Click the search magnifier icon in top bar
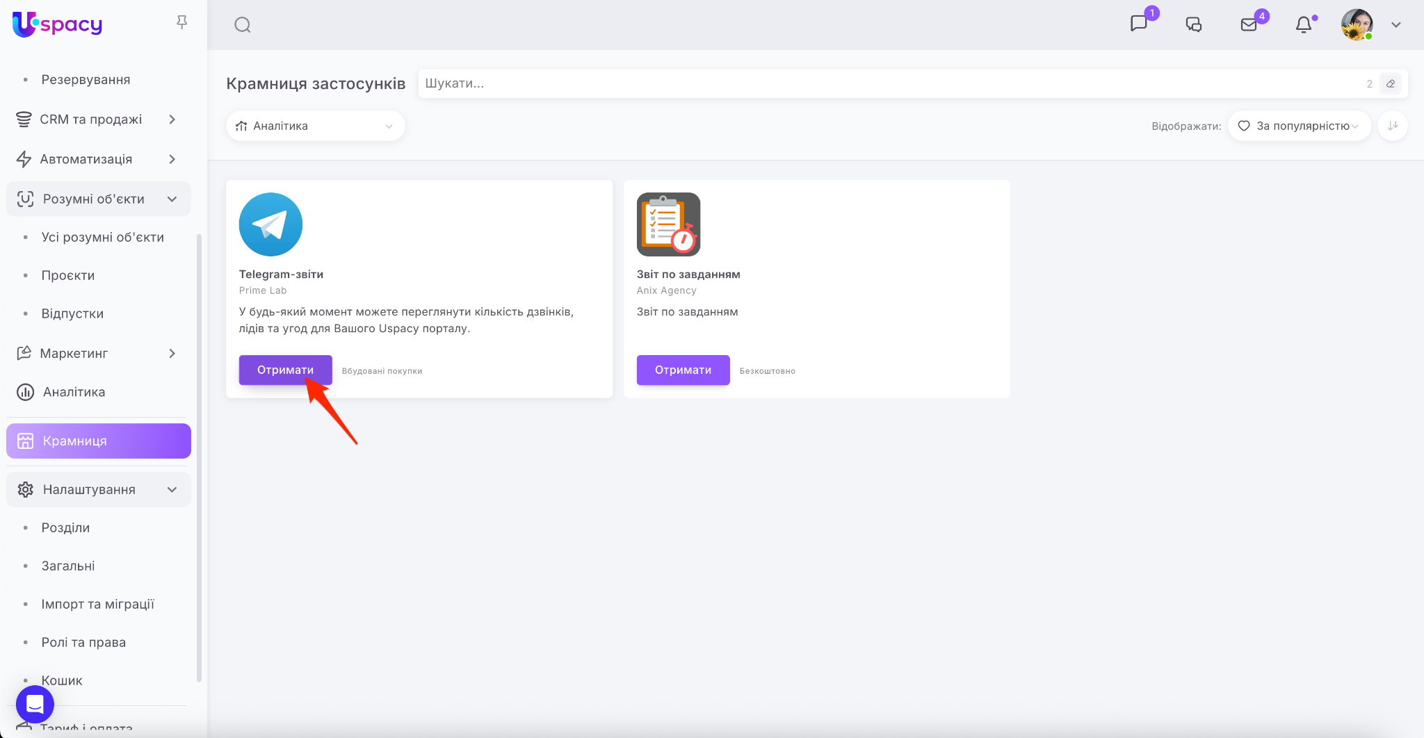Screen dimensions: 1424x738 [242, 25]
